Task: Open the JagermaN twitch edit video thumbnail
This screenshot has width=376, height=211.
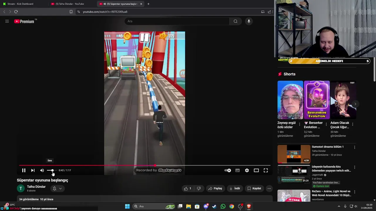Action: pyautogui.click(x=294, y=174)
